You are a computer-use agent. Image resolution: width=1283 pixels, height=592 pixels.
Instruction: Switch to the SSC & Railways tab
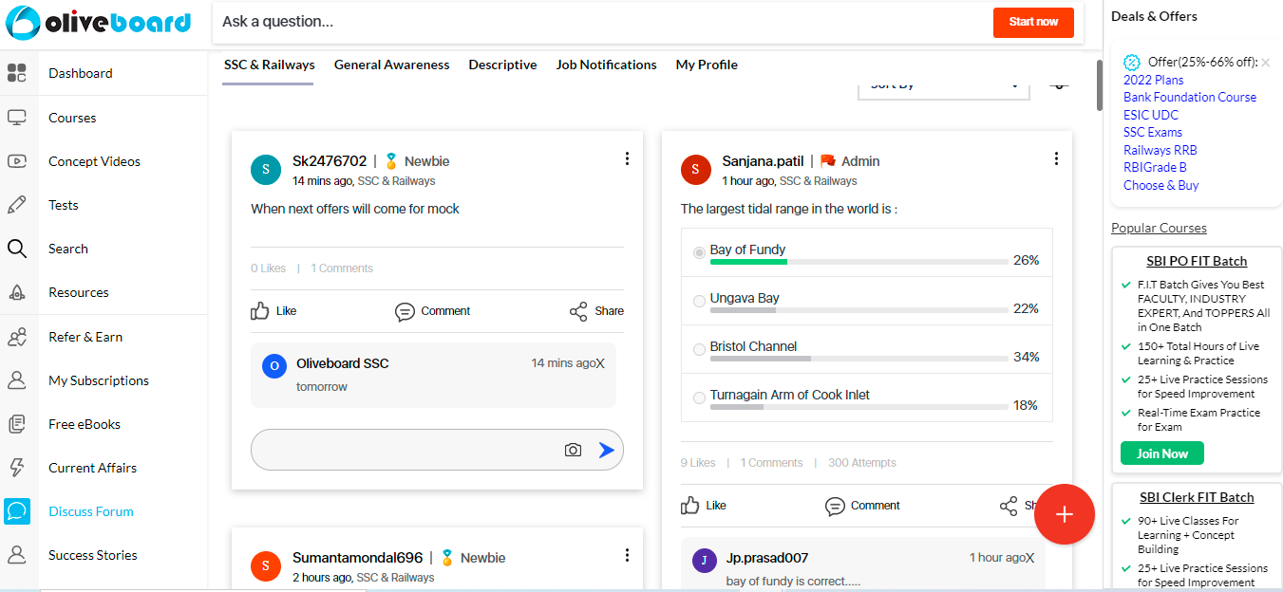tap(269, 65)
